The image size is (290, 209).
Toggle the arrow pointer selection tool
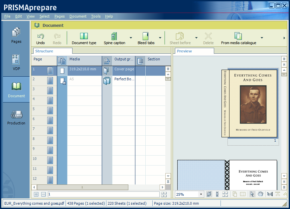(x=252, y=194)
